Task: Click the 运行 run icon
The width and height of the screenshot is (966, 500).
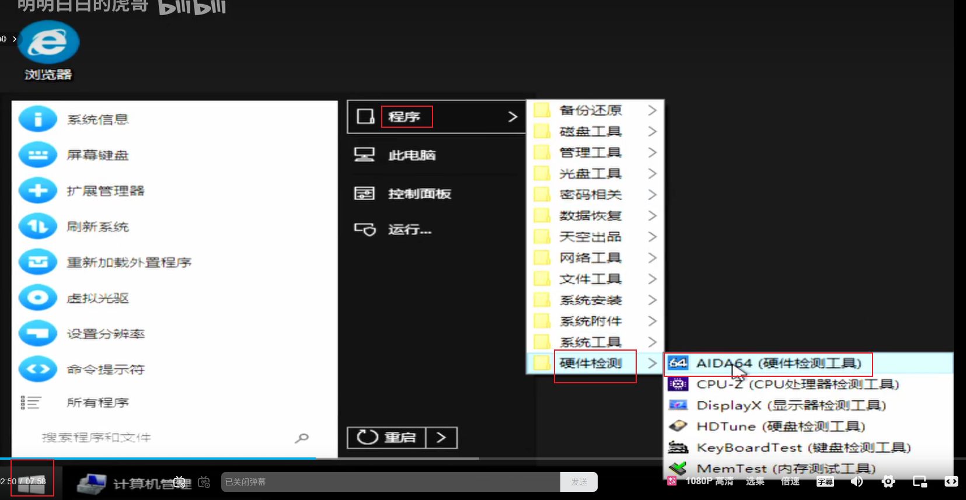Action: 365,229
